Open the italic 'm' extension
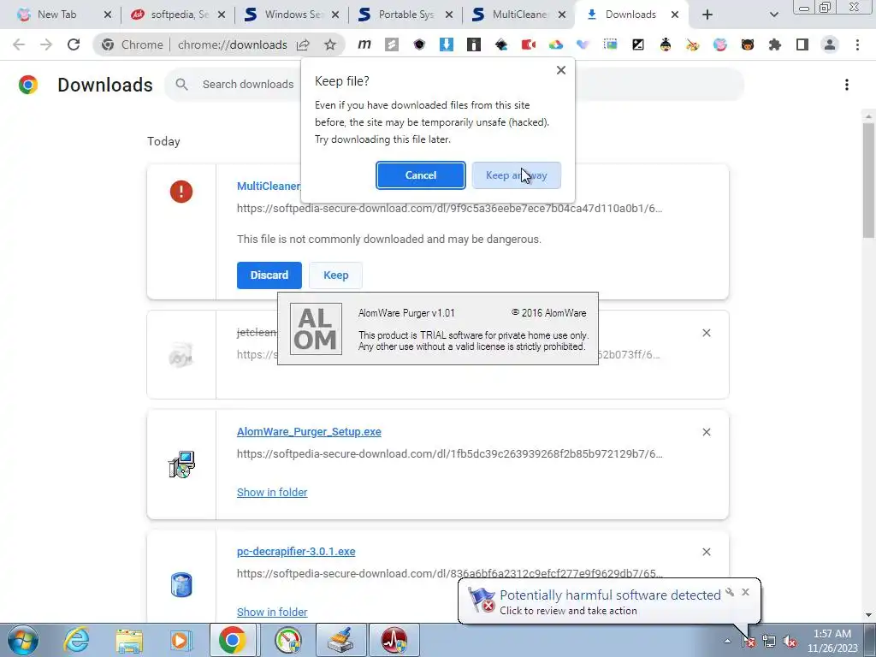This screenshot has width=876, height=657. [x=364, y=44]
